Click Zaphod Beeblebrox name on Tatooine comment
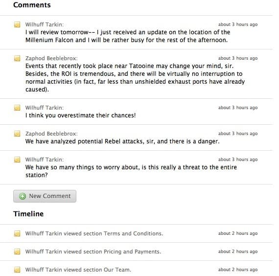The width and height of the screenshot is (279, 276). [51, 58]
